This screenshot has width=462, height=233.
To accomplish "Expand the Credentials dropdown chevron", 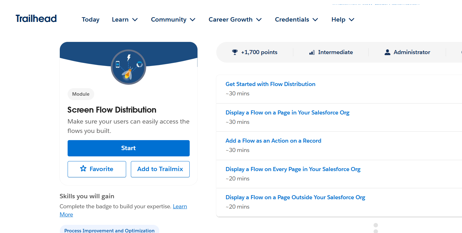I will (315, 20).
